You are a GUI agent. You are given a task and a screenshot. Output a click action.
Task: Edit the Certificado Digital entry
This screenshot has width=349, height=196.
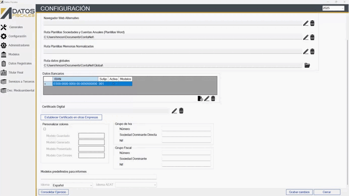click(174, 111)
